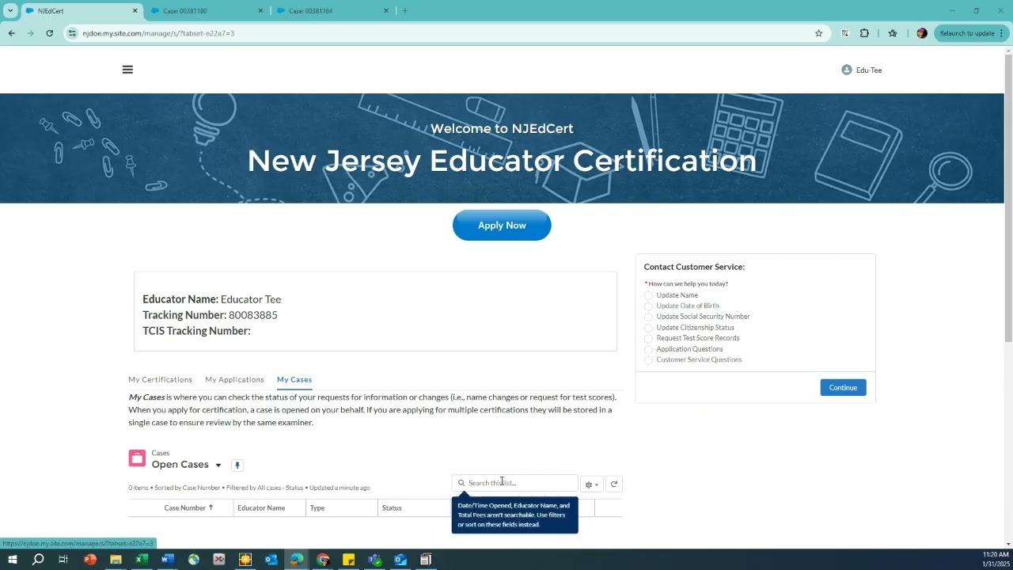
Task: Open Task View on the taskbar
Action: [63, 560]
